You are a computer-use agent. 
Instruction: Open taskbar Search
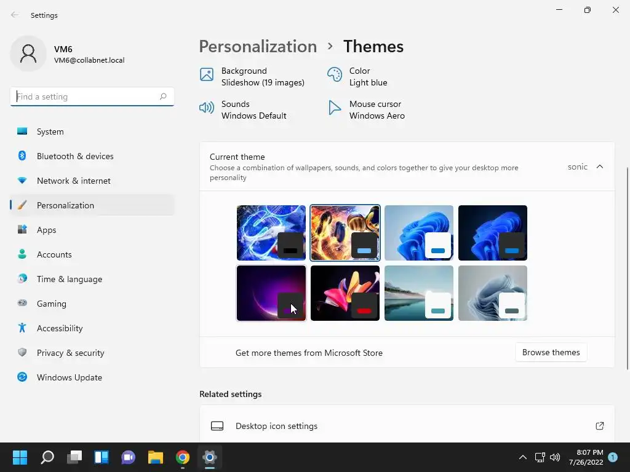pos(47,457)
